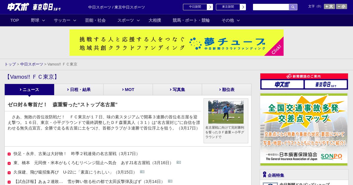
Task: Open 大相撲 navigation item
Action: pyautogui.click(x=155, y=20)
